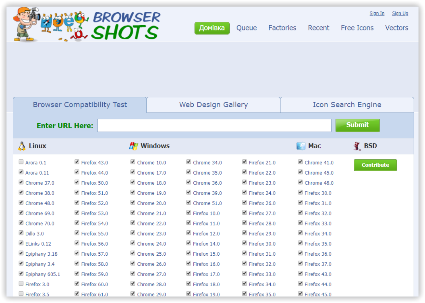Open the Recent page

[x=318, y=28]
